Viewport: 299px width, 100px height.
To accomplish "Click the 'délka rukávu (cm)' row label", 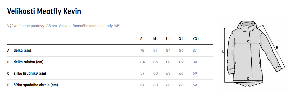I will pos(28,62).
